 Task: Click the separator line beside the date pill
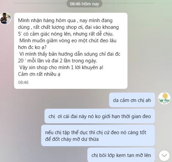40,3
